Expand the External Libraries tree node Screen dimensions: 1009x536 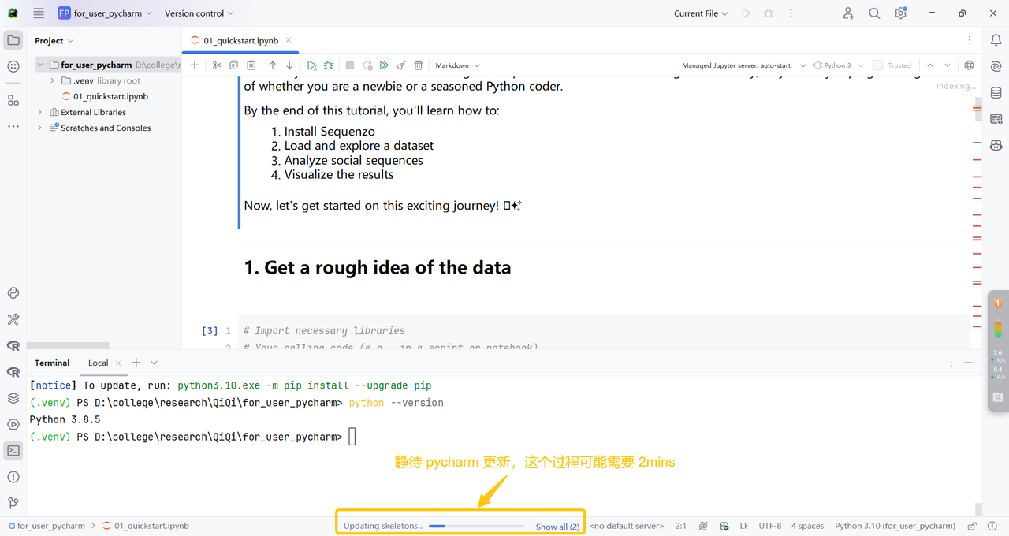pos(40,112)
